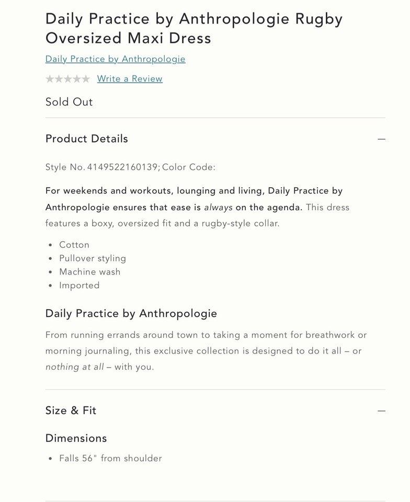Toggle the Size & Fit section header label

(71, 411)
